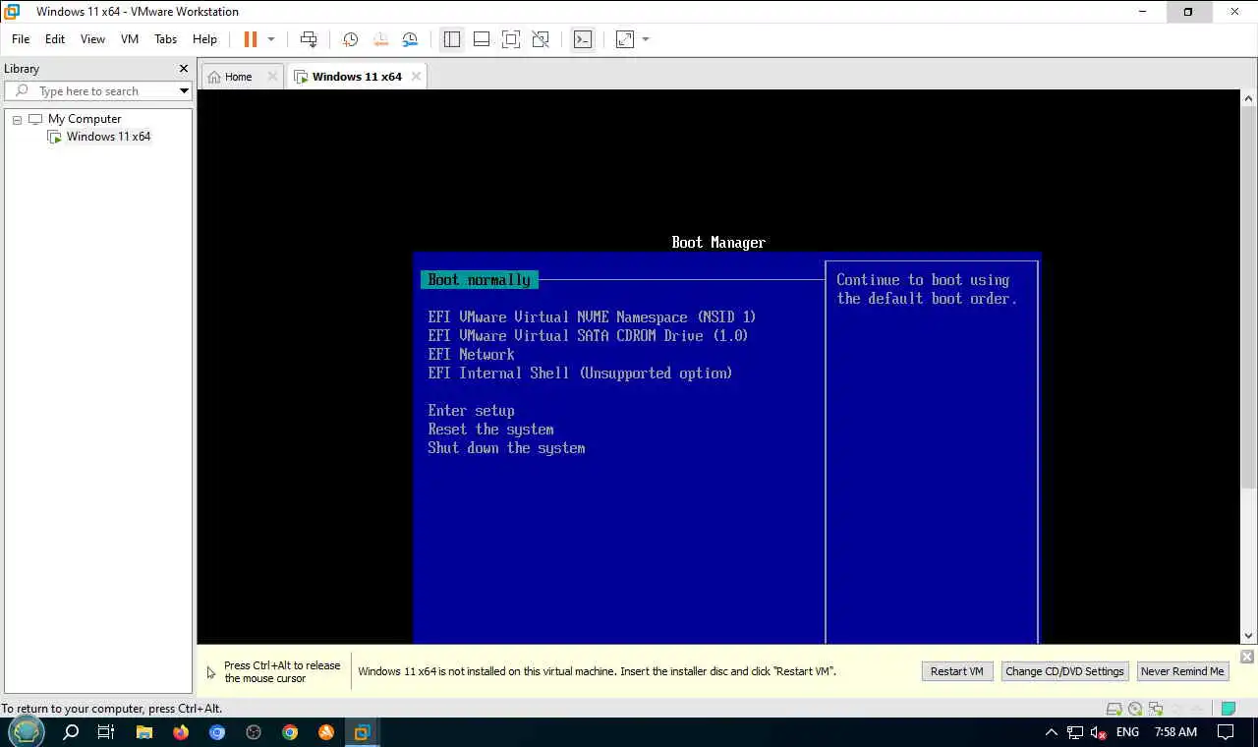Open the Edit menu
This screenshot has height=747, width=1258.
[55, 39]
